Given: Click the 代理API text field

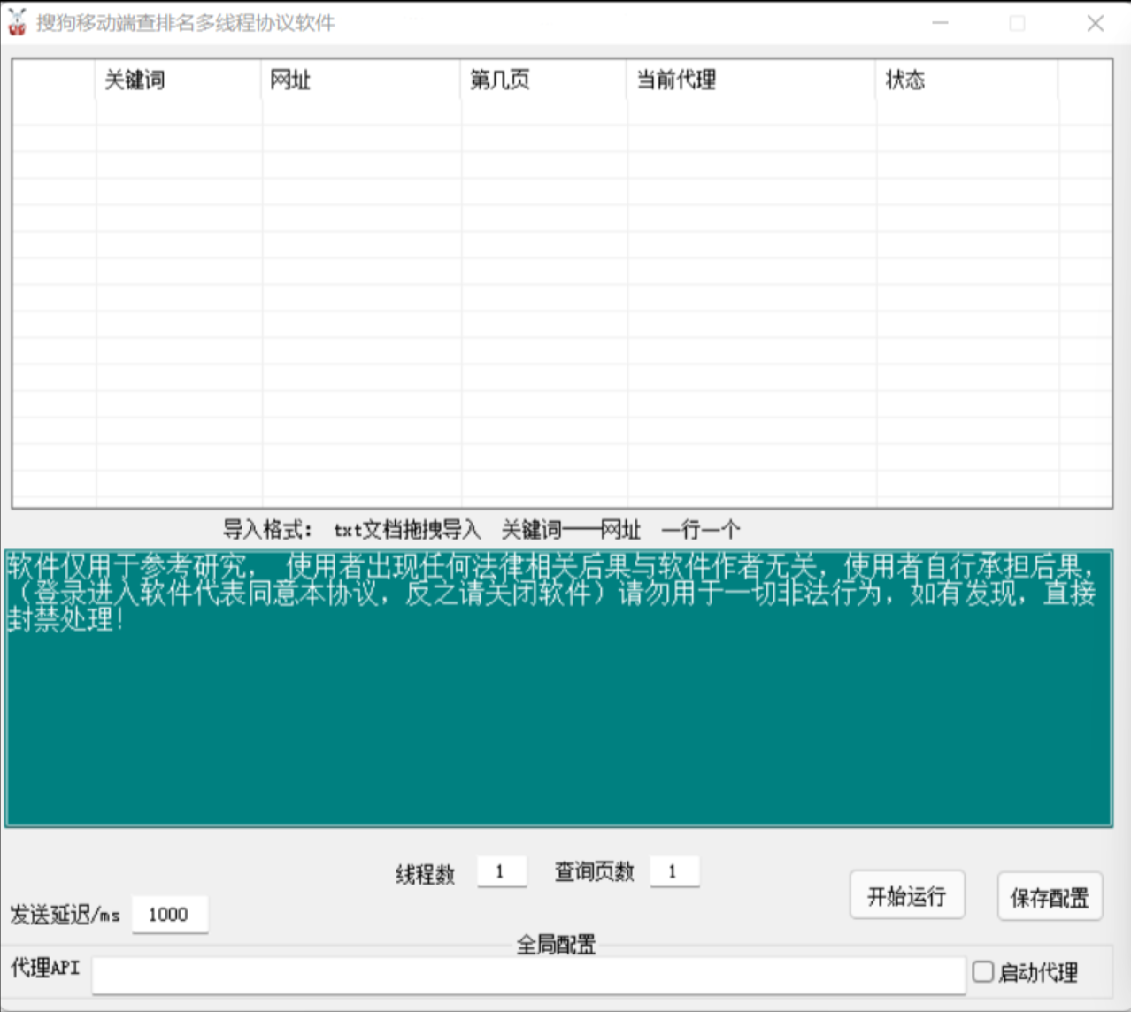Looking at the screenshot, I should pyautogui.click(x=528, y=975).
